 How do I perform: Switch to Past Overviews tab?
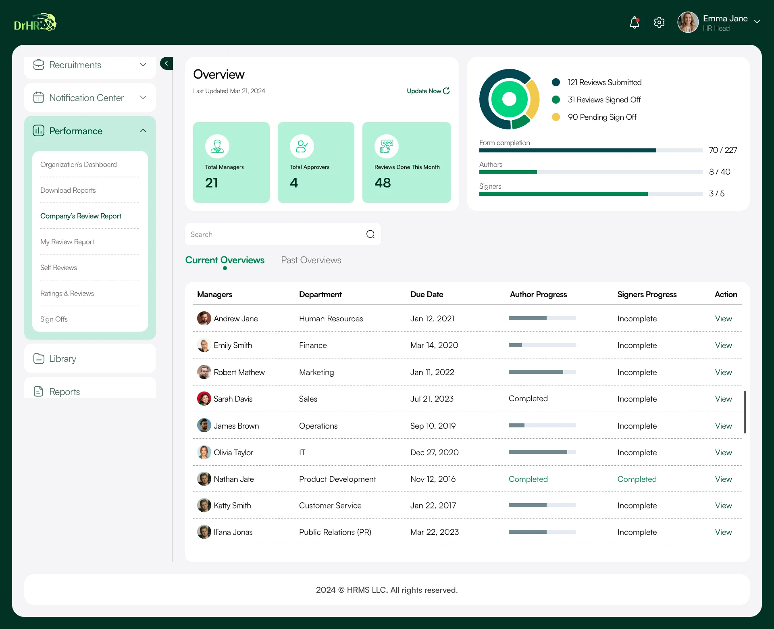pos(311,260)
